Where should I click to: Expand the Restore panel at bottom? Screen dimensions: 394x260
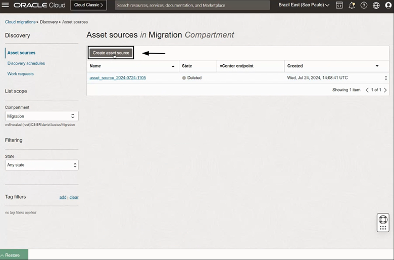(x=14, y=255)
